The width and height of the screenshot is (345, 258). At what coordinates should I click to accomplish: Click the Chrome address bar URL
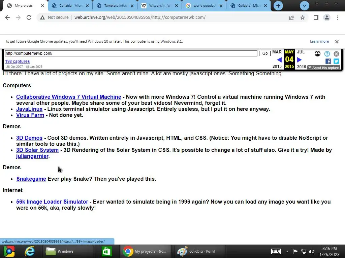pos(140,17)
